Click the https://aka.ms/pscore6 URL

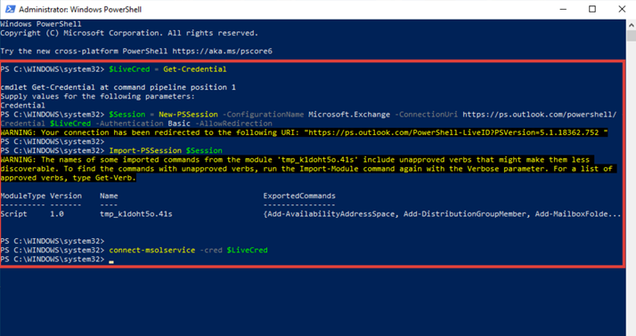pyautogui.click(x=223, y=52)
